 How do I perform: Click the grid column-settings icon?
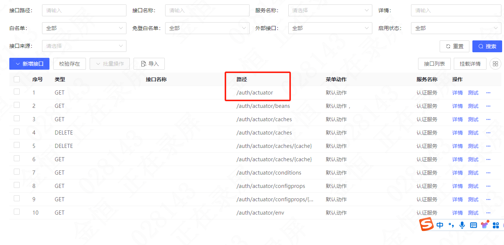[x=495, y=64]
